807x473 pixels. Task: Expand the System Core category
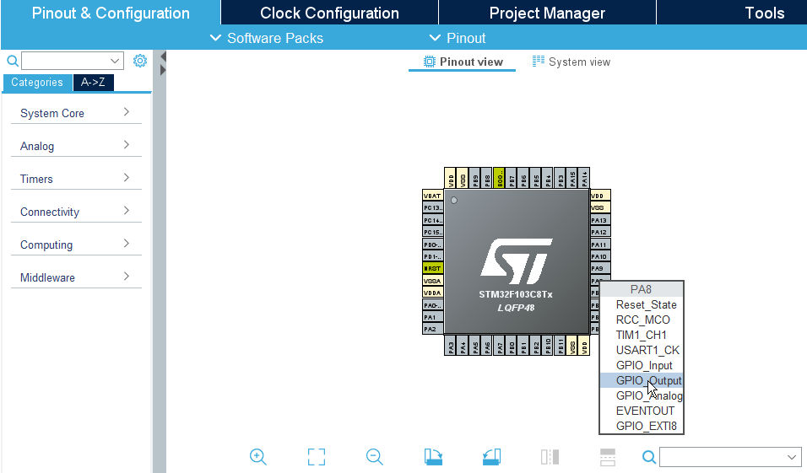76,113
